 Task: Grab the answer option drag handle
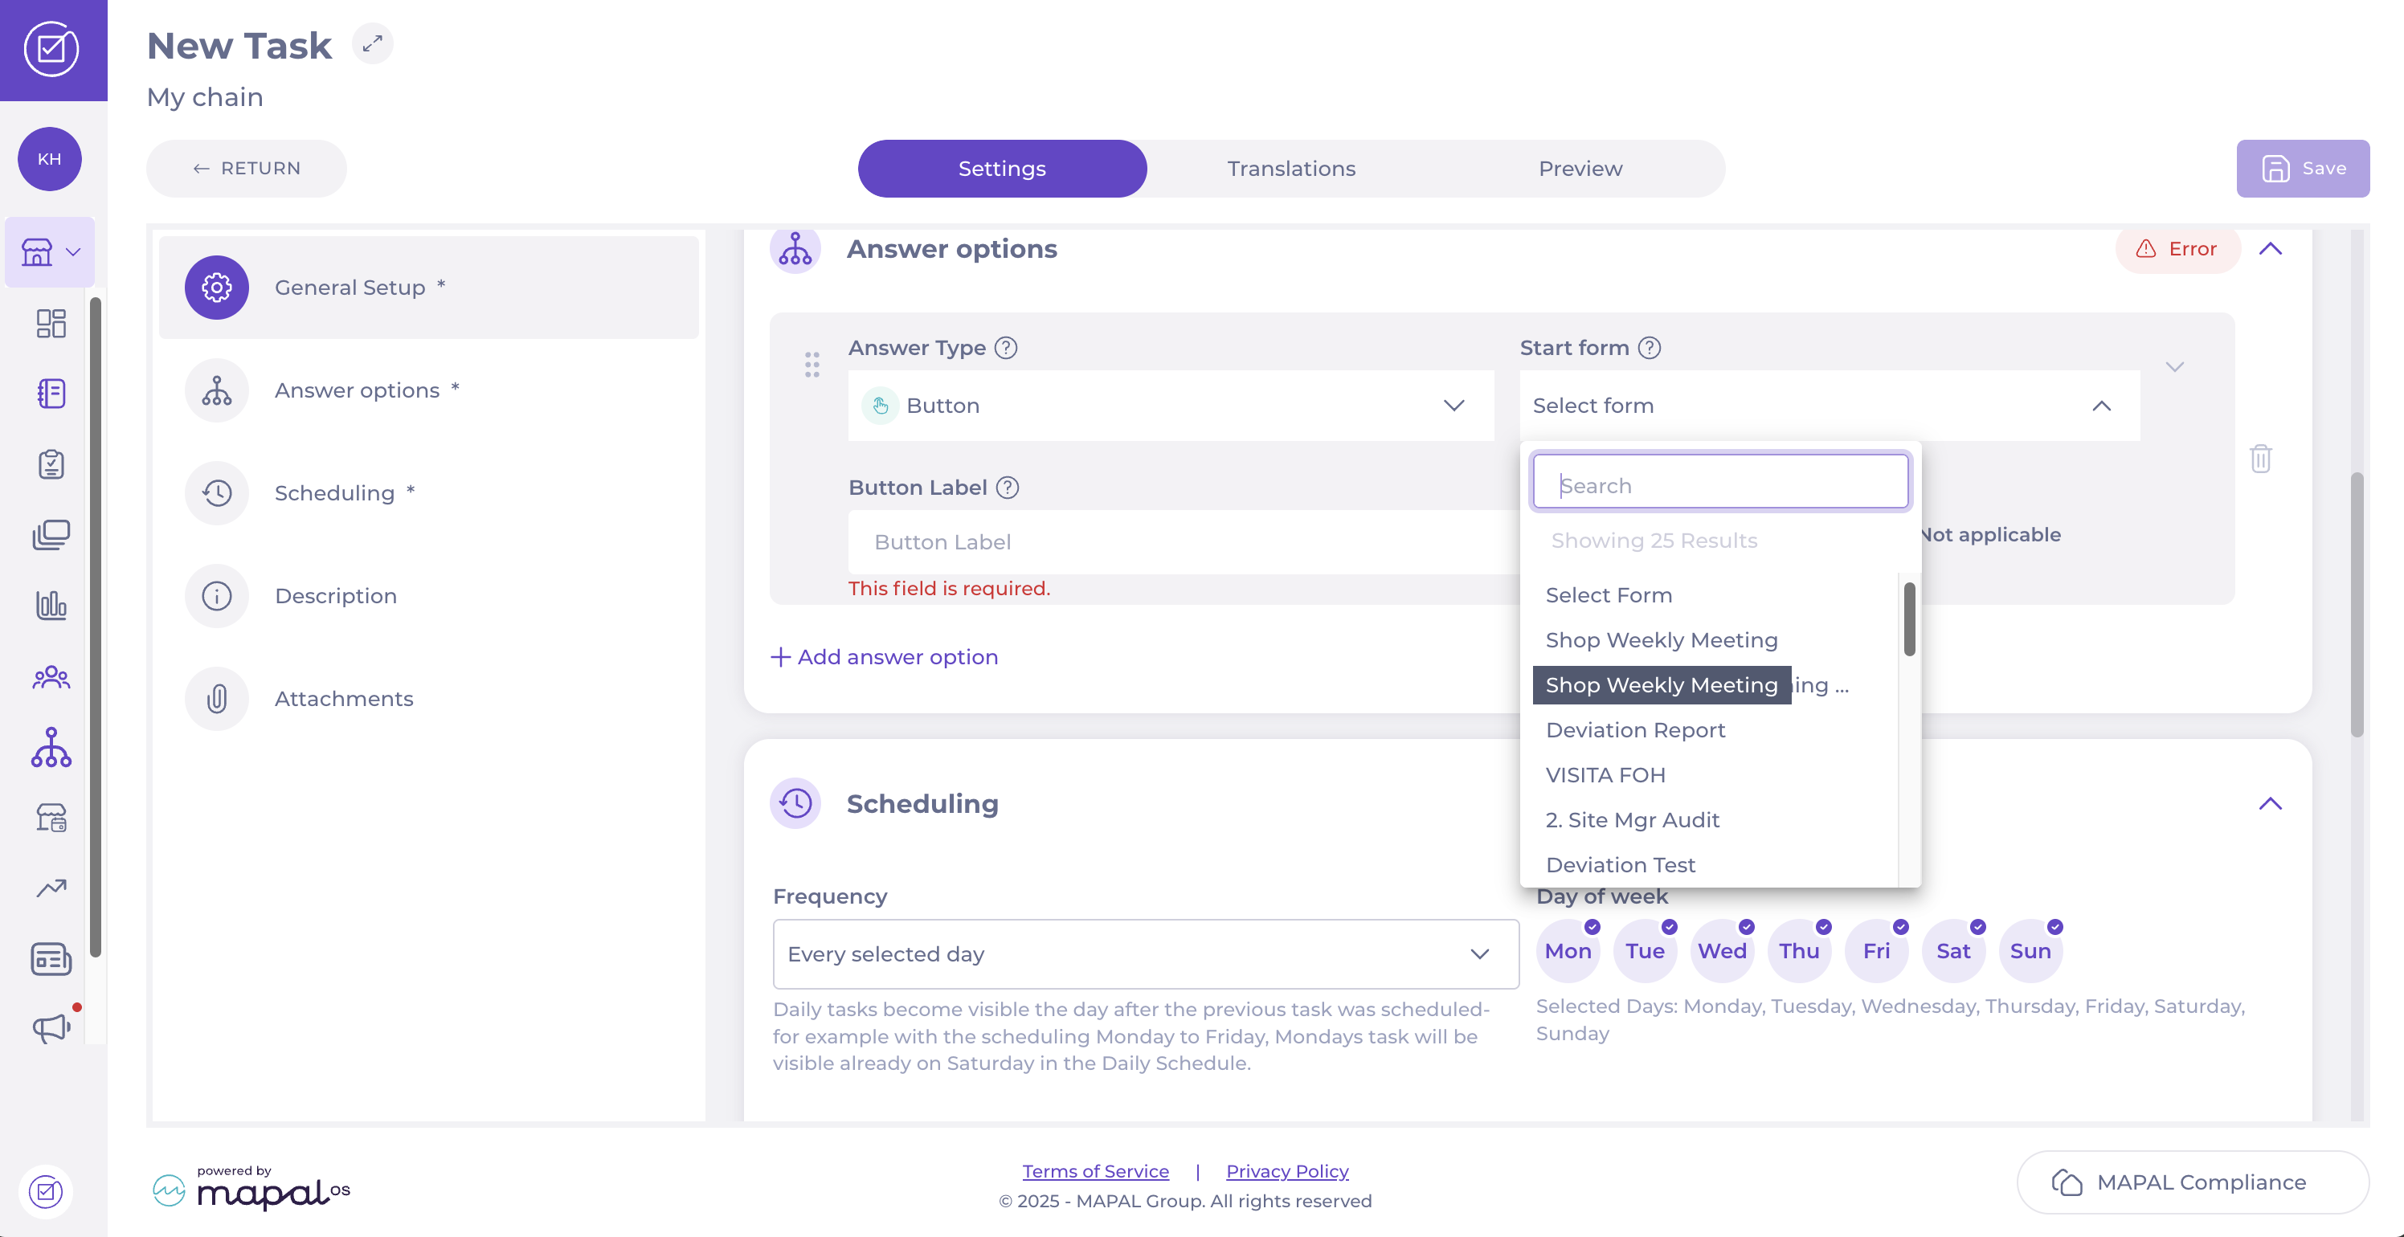[812, 365]
